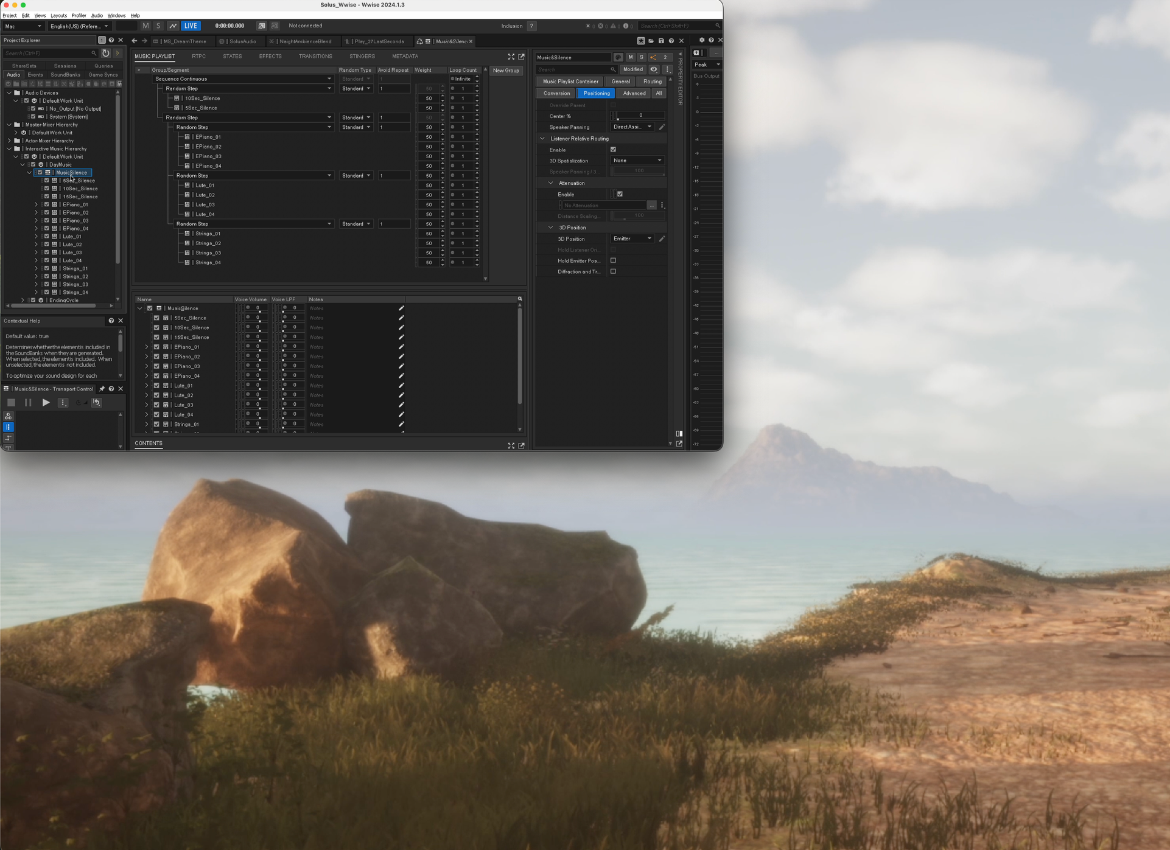Screen dimensions: 1170x850
Task: Click the refresh icon in Project Explorer
Action: coord(106,53)
